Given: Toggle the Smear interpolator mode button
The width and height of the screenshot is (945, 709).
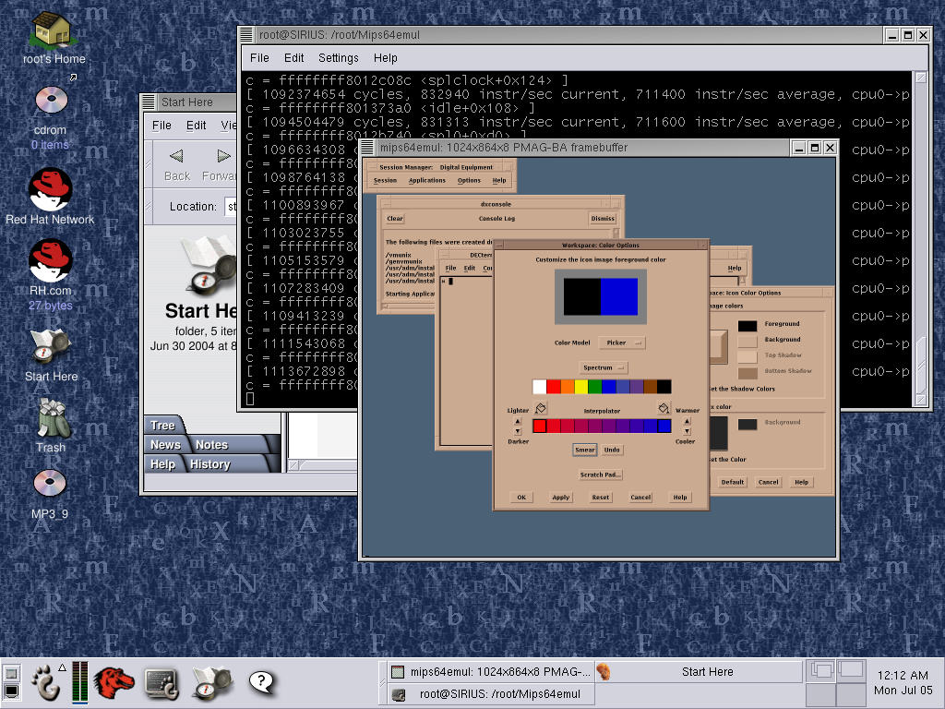Looking at the screenshot, I should point(585,450).
